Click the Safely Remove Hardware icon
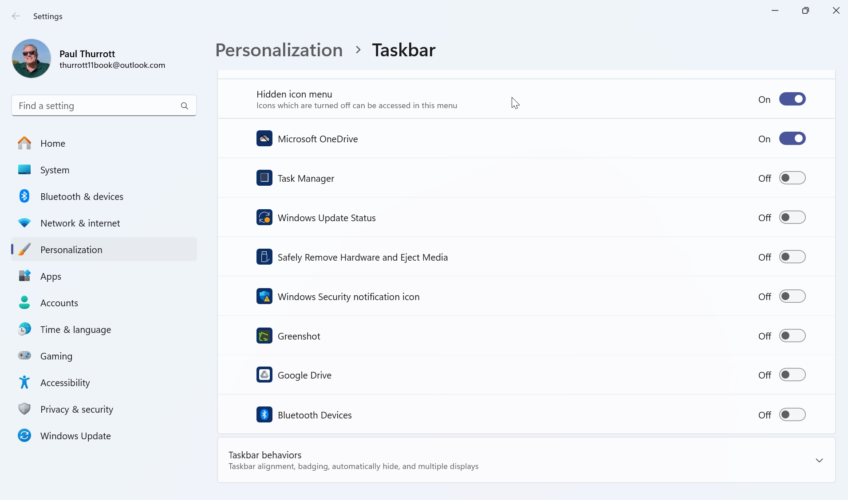 tap(264, 257)
